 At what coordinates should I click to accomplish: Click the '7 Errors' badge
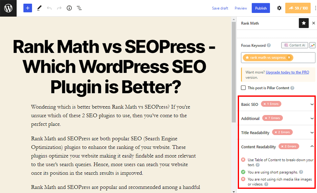coord(272,118)
